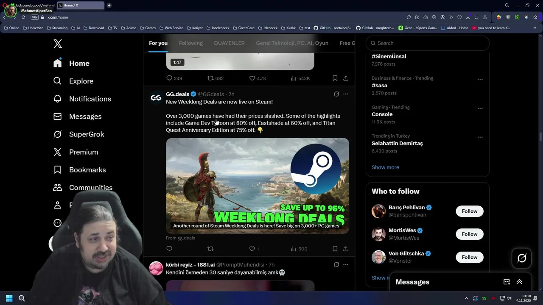Switch to the Following tab

point(191,43)
